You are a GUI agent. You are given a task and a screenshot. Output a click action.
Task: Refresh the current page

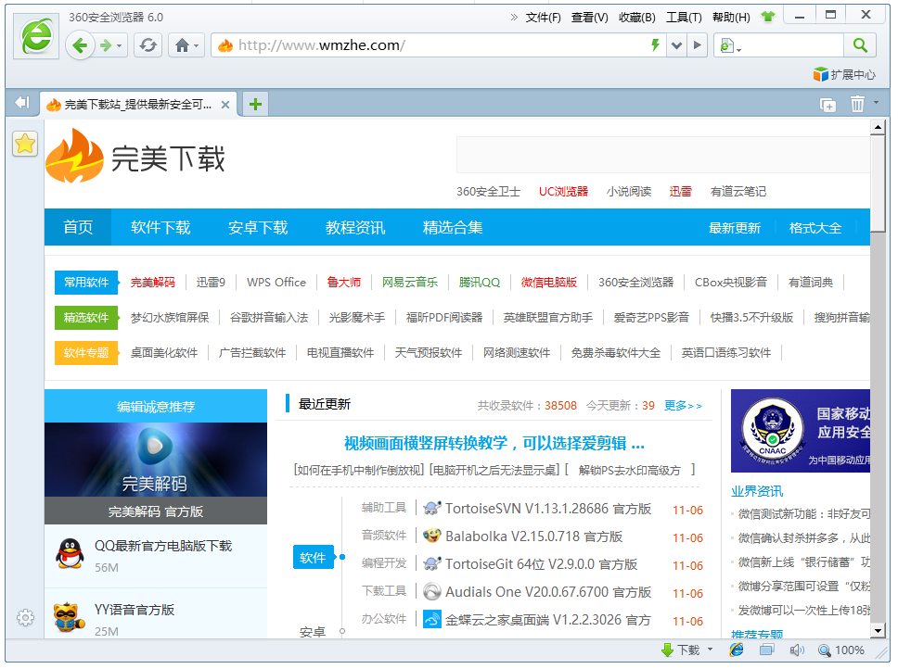148,44
